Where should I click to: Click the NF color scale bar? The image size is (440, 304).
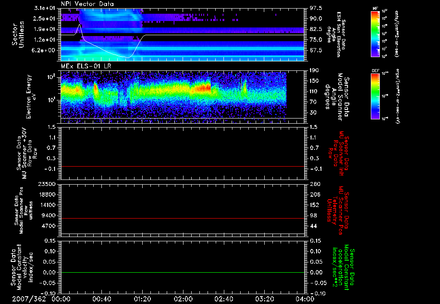tap(375, 34)
